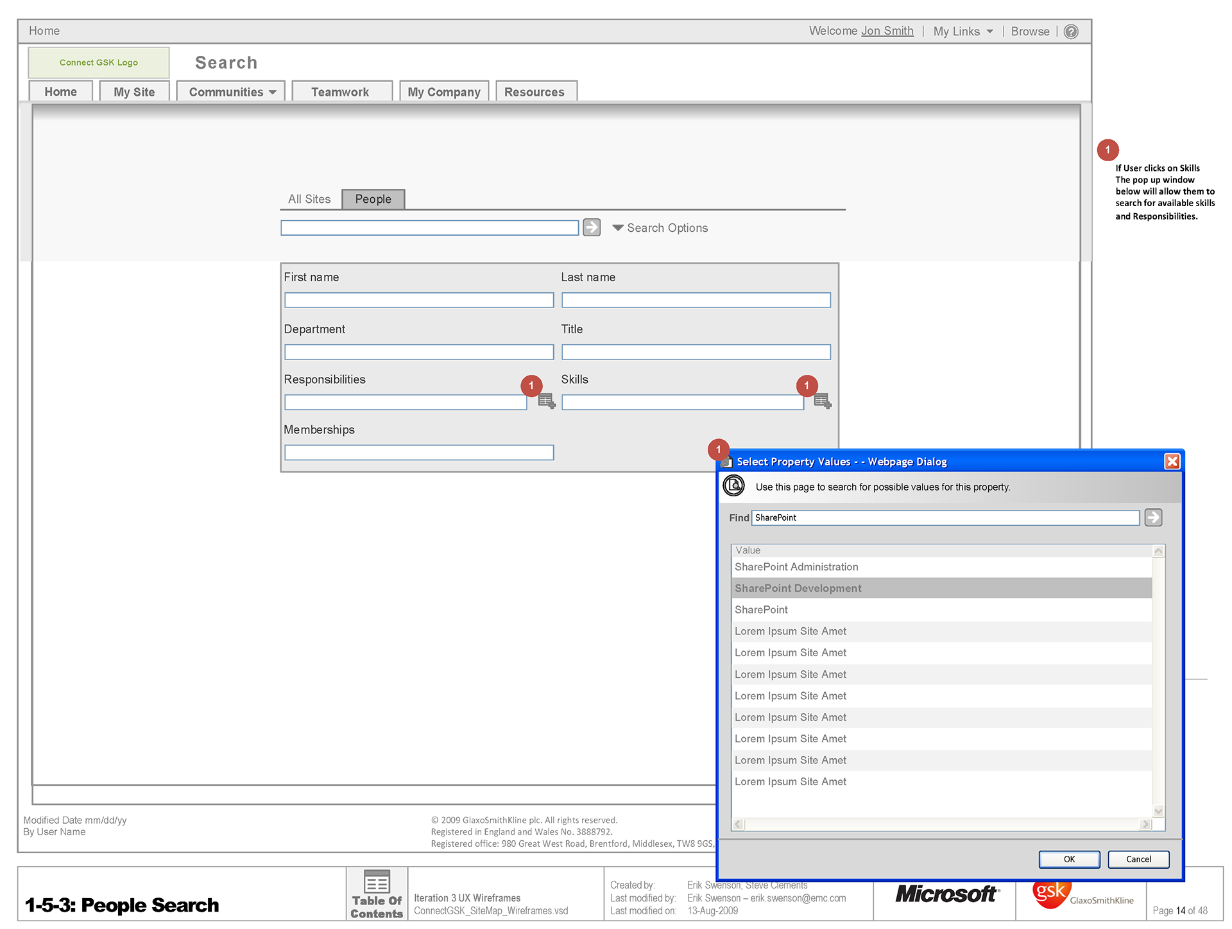Screen dimensions: 1232x929
Task: Switch to the All Sites tab
Action: pyautogui.click(x=309, y=199)
